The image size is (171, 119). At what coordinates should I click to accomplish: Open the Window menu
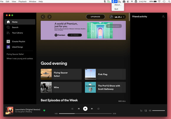(32, 1)
